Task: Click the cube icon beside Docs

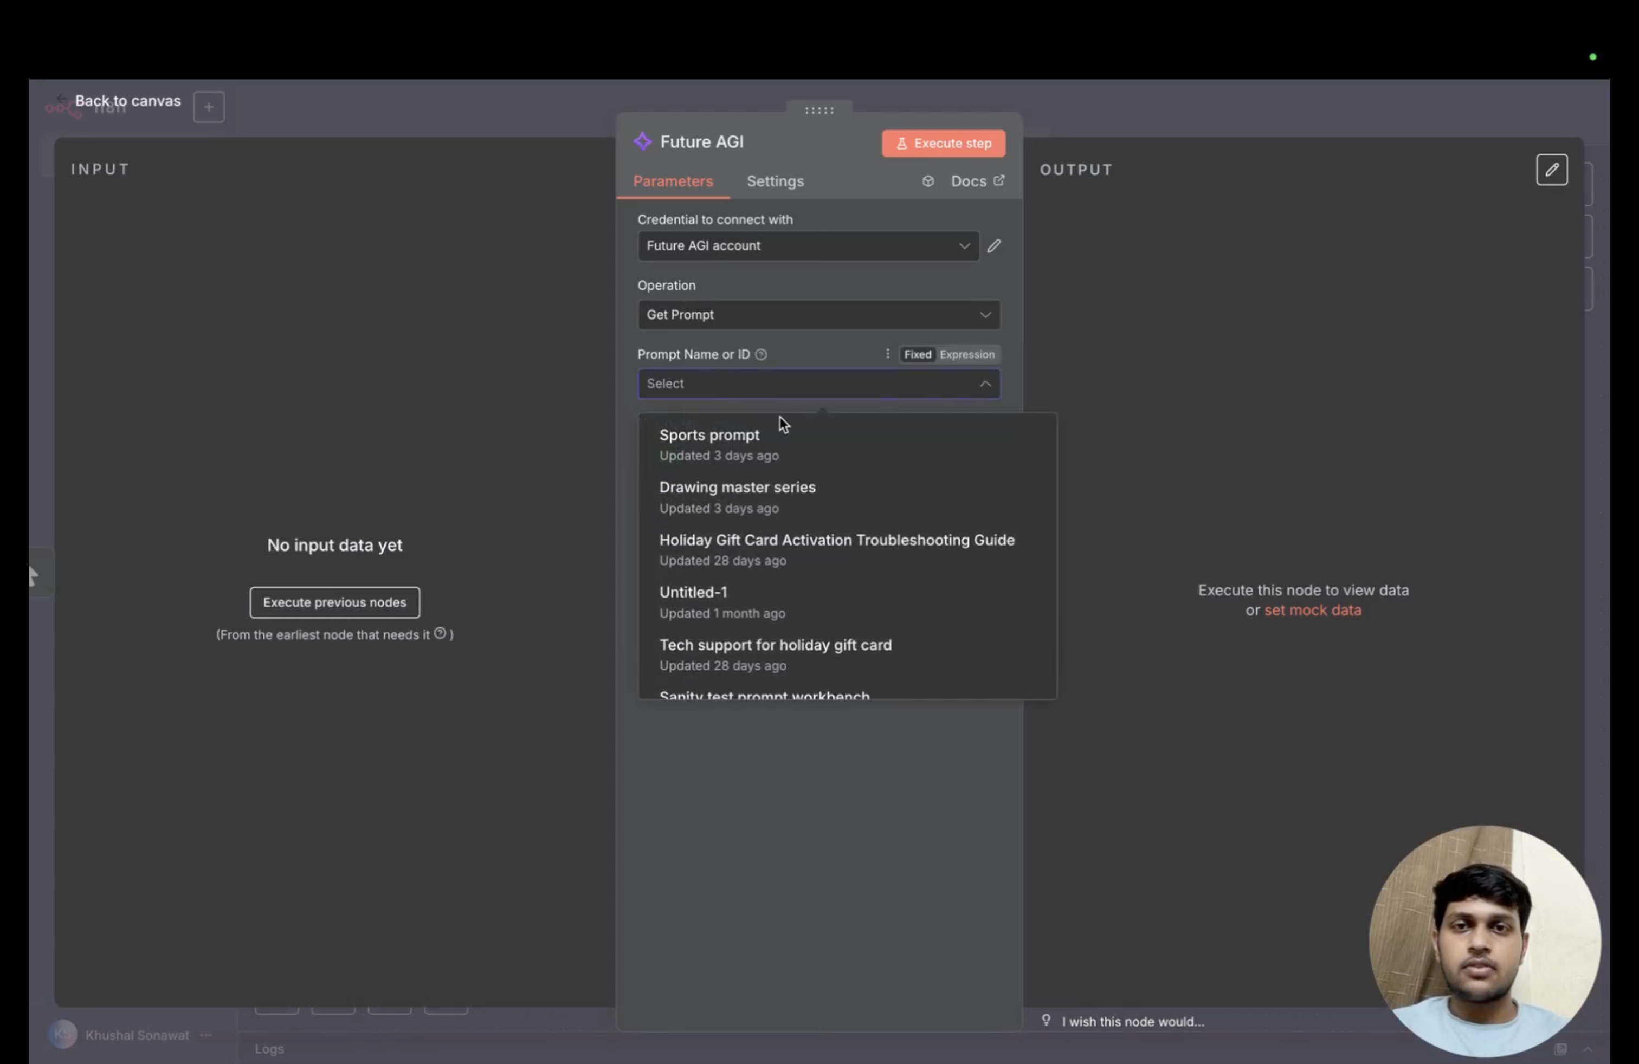Action: click(927, 181)
